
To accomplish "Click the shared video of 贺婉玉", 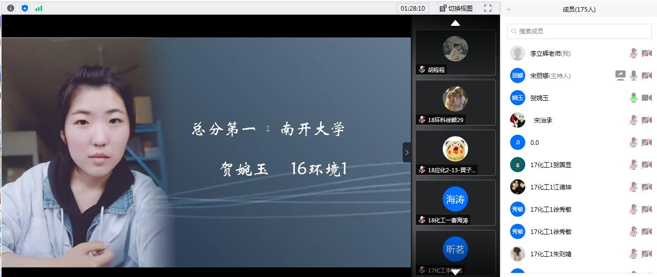I will tap(206, 152).
